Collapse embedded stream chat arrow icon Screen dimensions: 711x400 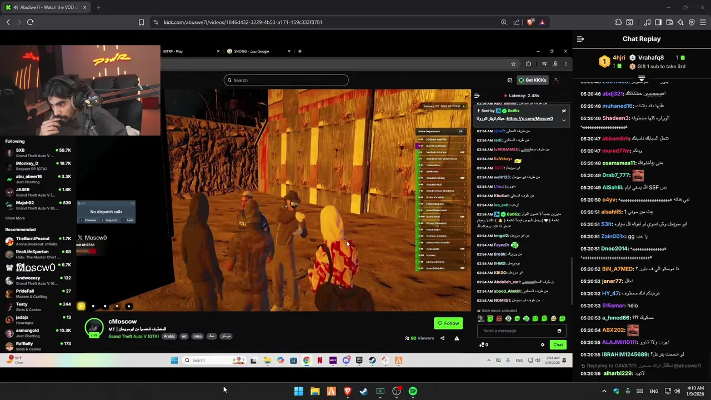tap(477, 96)
